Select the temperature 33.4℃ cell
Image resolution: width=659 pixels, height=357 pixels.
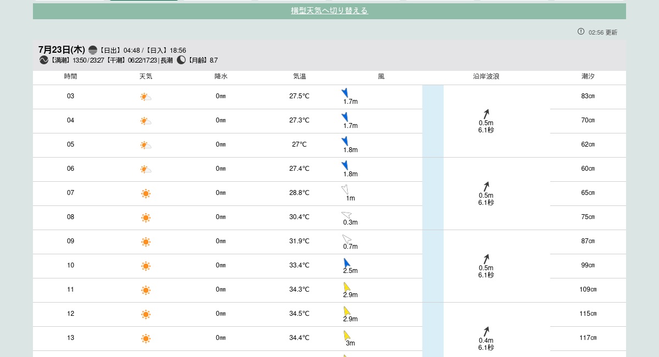coord(299,265)
